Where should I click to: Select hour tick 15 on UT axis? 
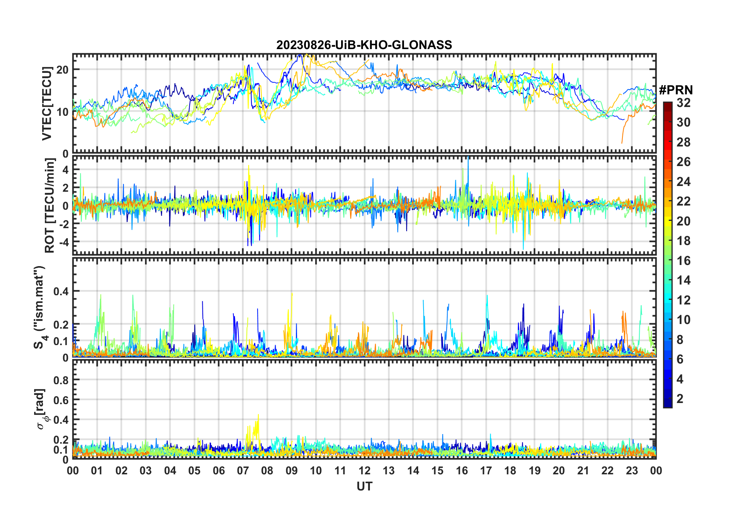tap(437, 471)
